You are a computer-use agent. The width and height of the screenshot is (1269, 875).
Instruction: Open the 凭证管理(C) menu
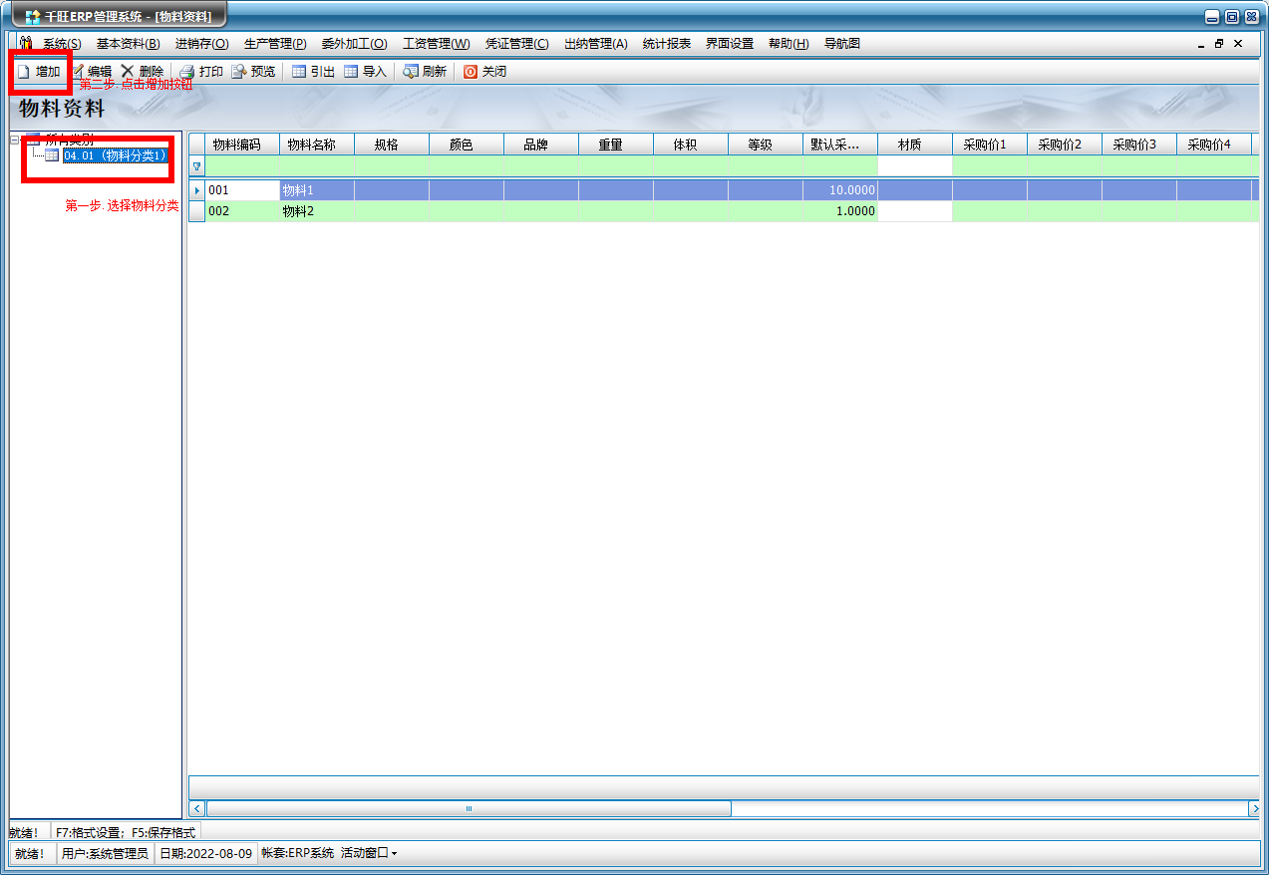point(516,44)
